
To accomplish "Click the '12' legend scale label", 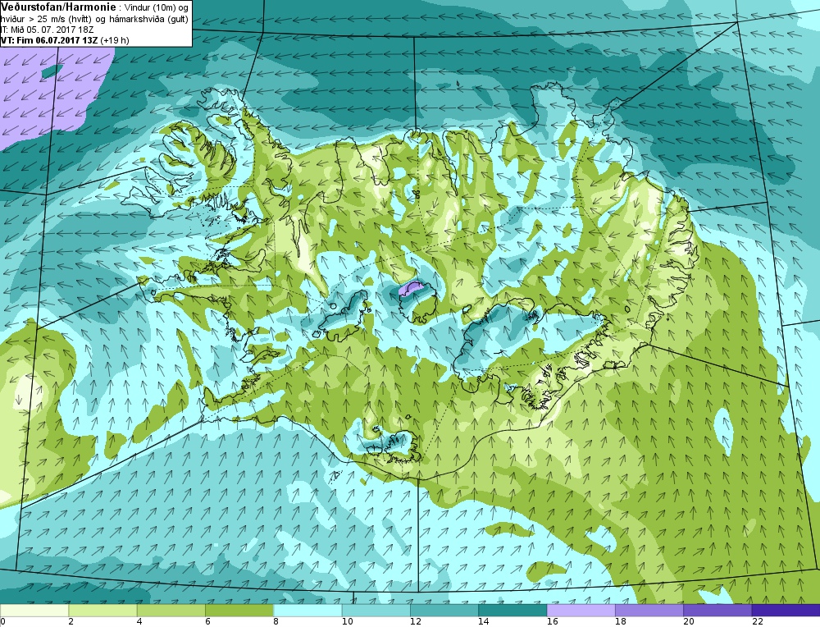I will click(x=416, y=622).
